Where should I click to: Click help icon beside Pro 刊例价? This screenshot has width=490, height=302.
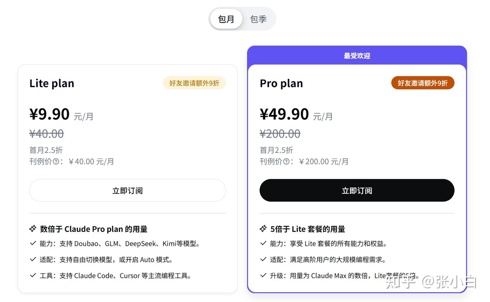click(286, 162)
